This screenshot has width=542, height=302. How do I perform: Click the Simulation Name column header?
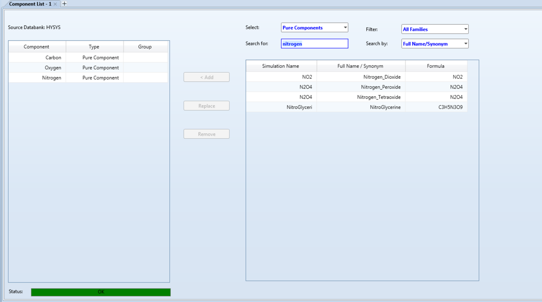click(280, 66)
